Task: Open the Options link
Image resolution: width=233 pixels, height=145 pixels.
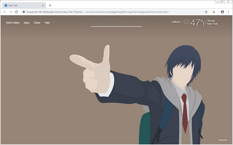Action: point(175,22)
